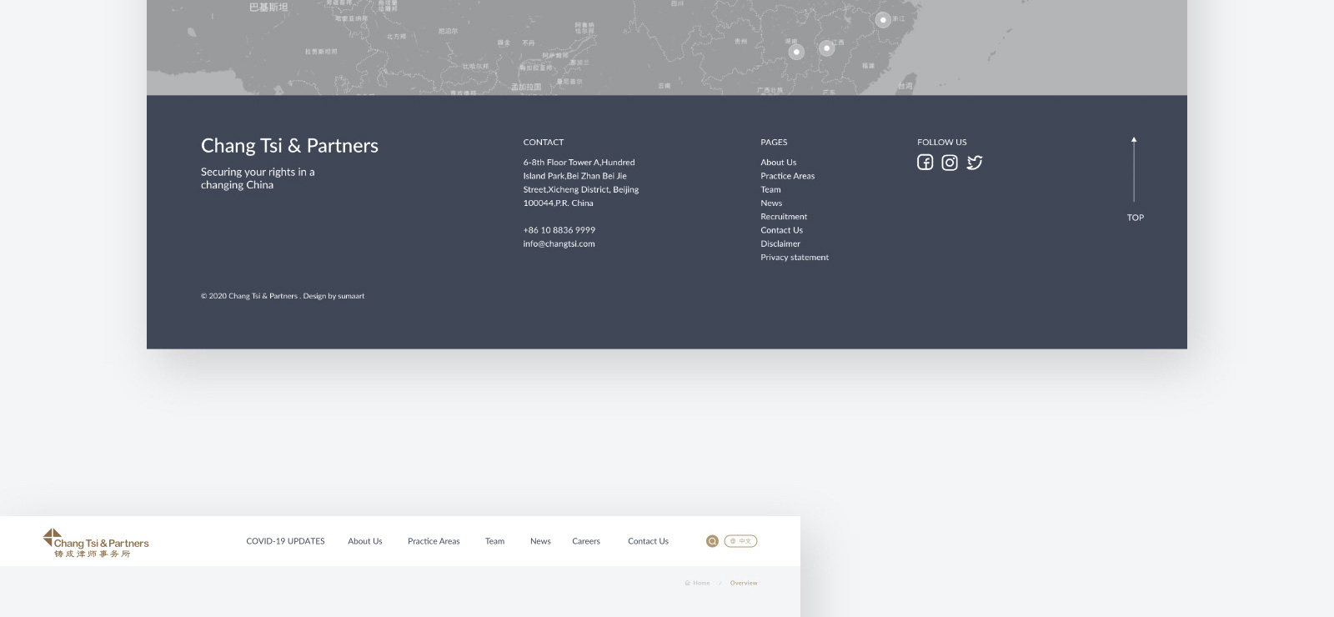
Task: Open the Twitter bird icon in footer
Action: pos(975,163)
